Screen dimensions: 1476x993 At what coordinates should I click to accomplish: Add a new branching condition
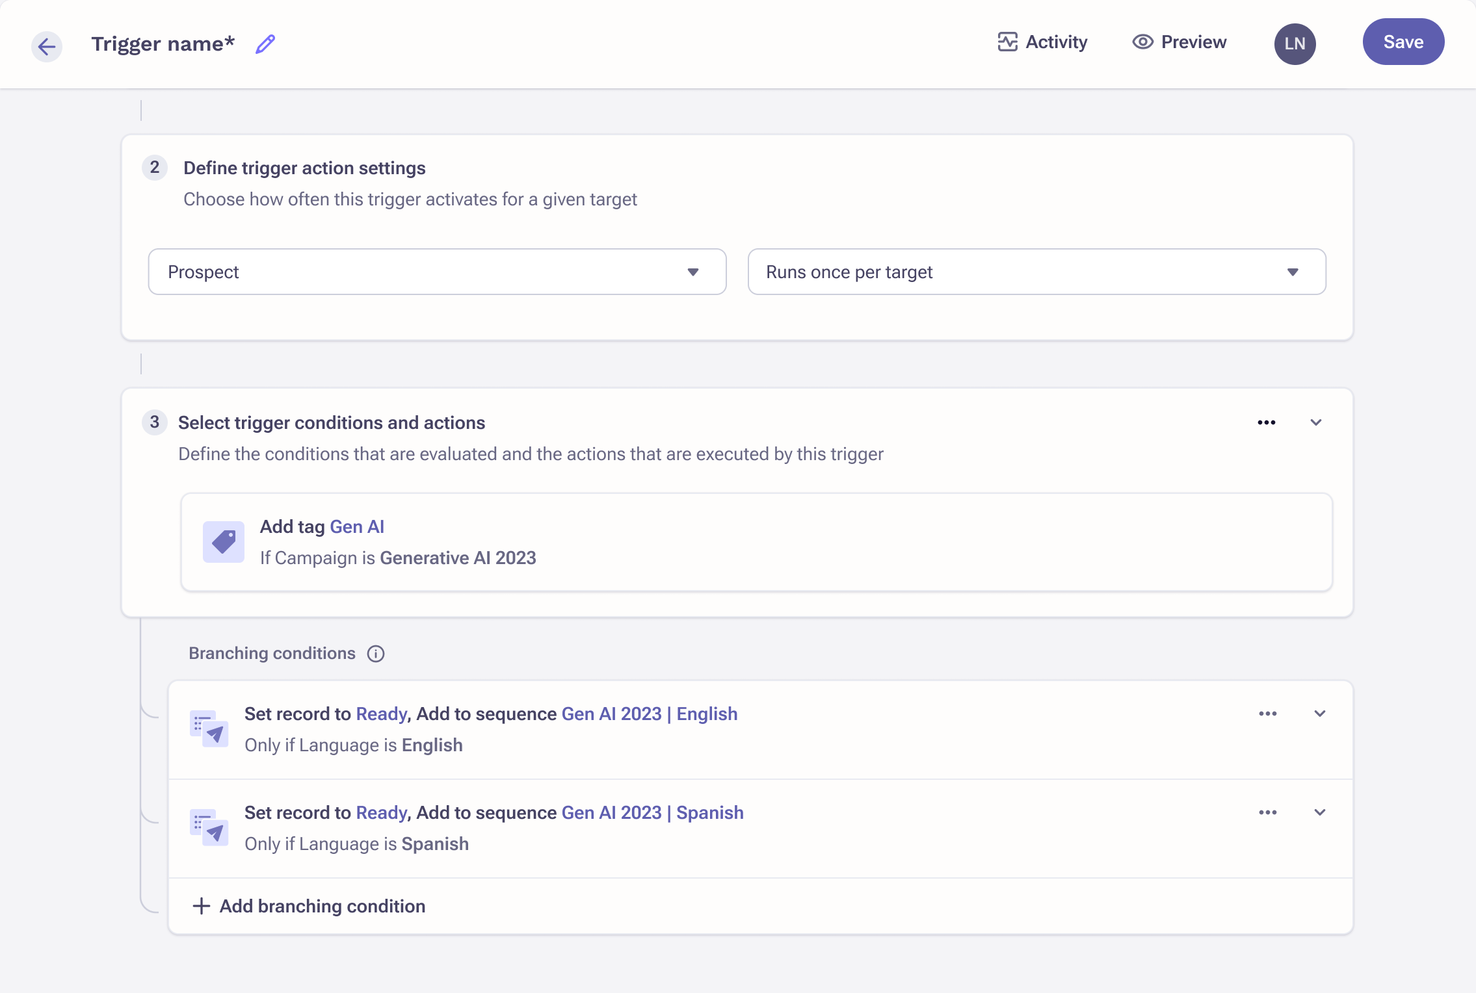pyautogui.click(x=310, y=906)
